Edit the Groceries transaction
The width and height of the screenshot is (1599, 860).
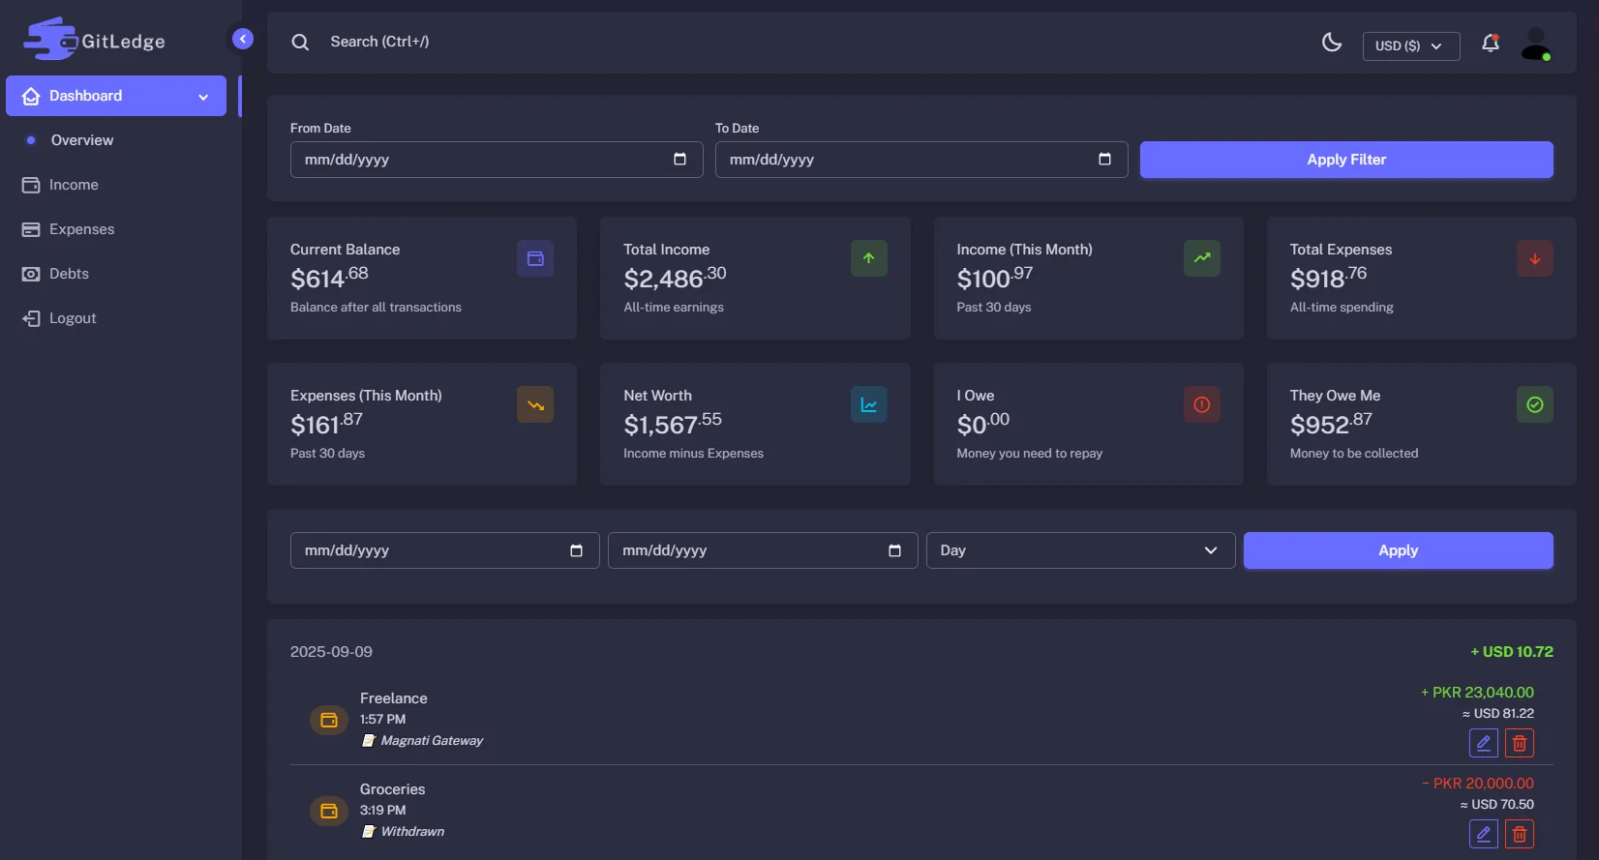pos(1483,834)
